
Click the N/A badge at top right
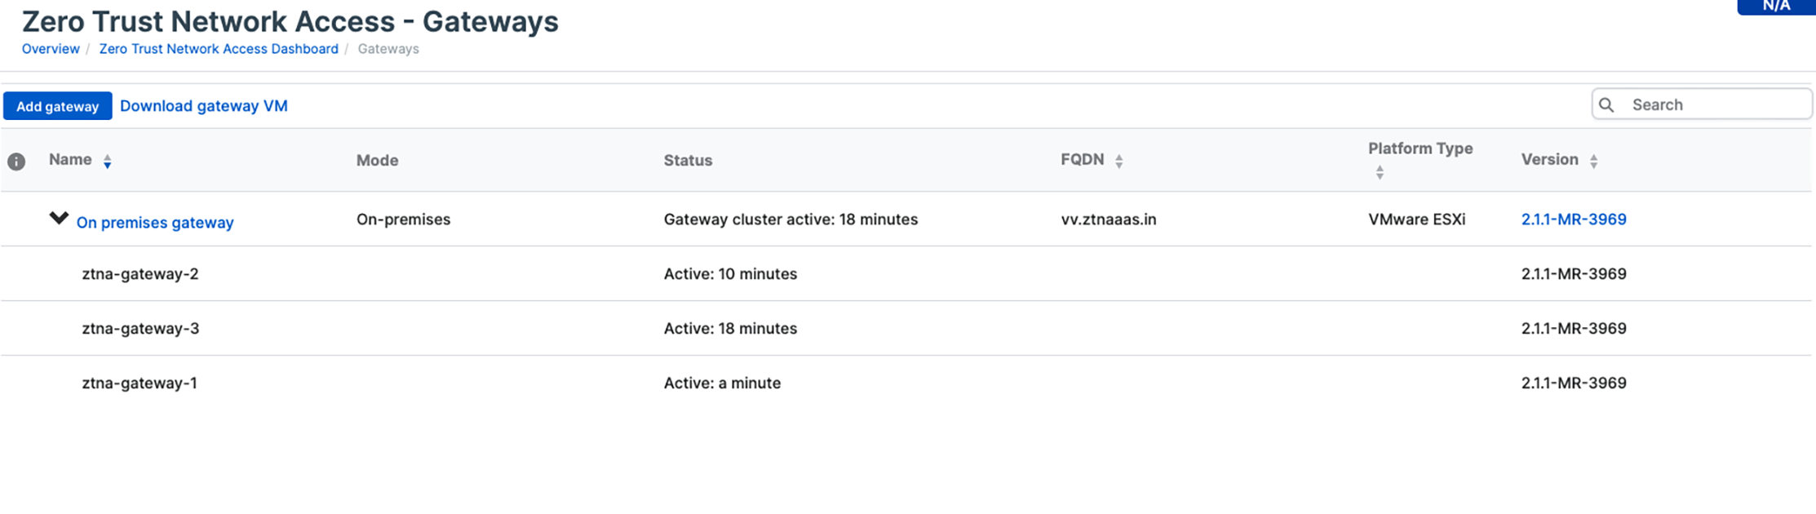coord(1775,7)
